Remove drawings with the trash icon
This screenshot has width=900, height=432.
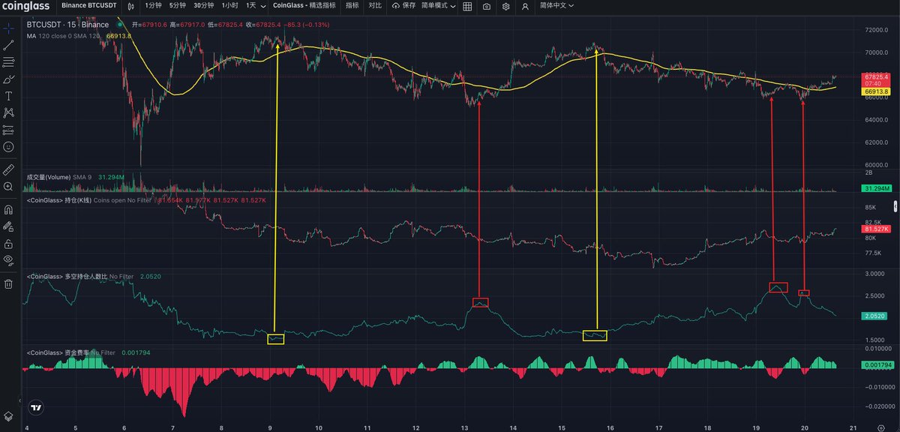8,283
